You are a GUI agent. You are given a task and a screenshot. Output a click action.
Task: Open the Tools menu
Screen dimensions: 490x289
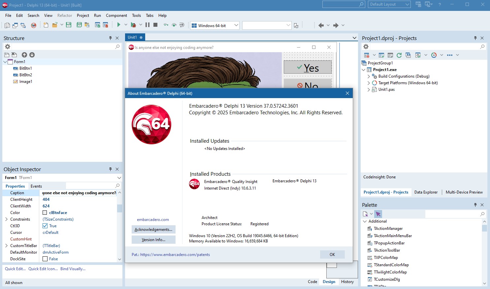[136, 16]
